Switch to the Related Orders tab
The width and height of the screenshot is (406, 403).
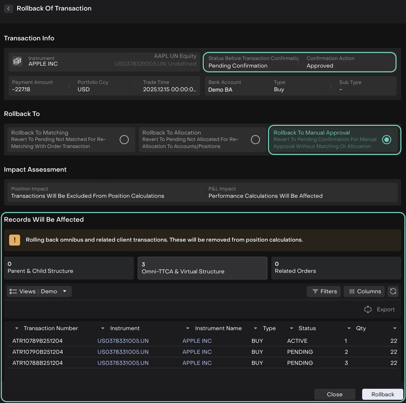point(336,268)
